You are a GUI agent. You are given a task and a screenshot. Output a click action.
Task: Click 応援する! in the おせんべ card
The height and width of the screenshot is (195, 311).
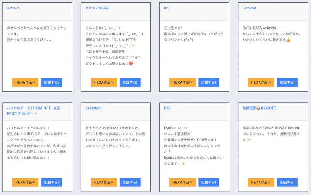pos(52,82)
